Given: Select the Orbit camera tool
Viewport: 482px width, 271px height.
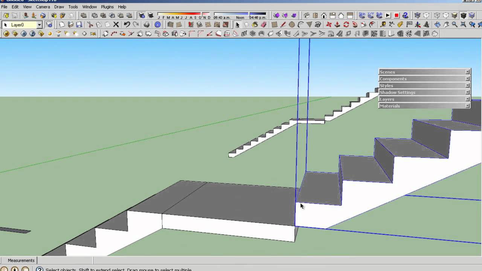Looking at the screenshot, I should [437, 25].
